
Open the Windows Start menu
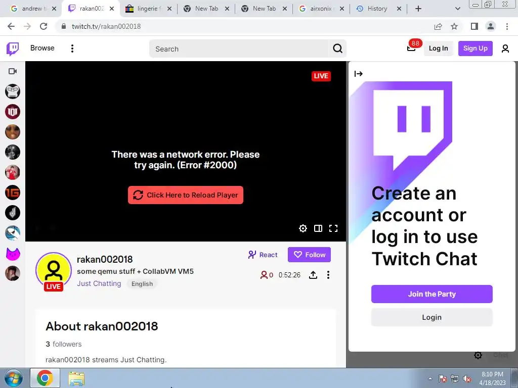click(x=13, y=378)
